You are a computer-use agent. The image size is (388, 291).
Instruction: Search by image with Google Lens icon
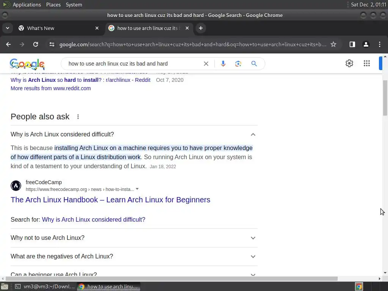coord(238,64)
